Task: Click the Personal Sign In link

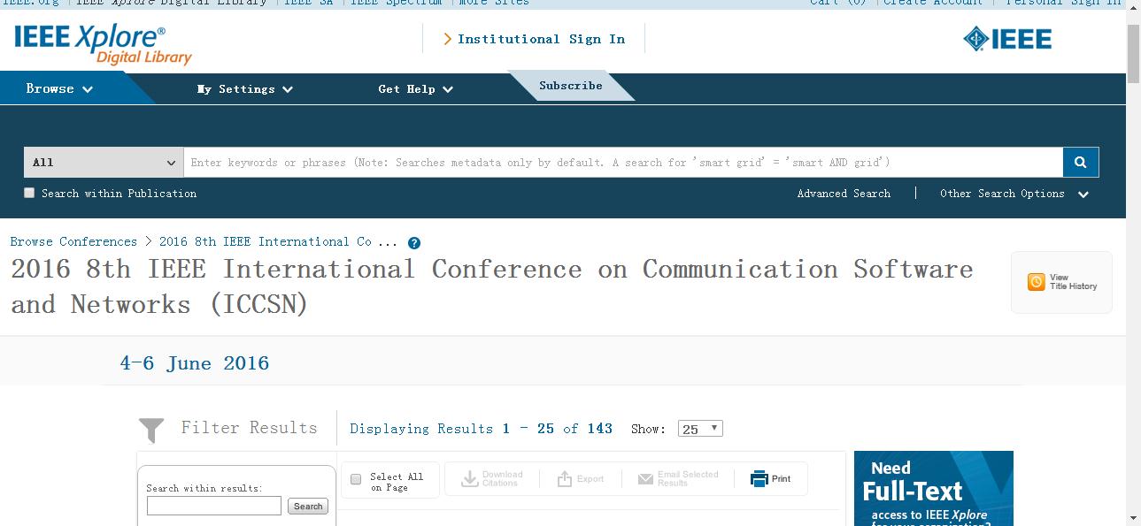Action: [x=1063, y=3]
